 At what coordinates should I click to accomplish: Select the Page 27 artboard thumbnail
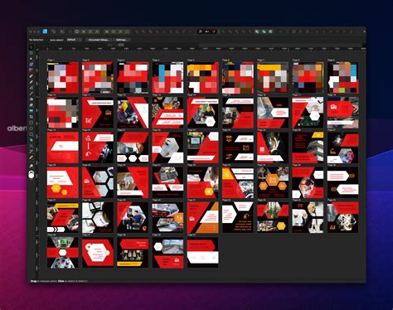342,148
